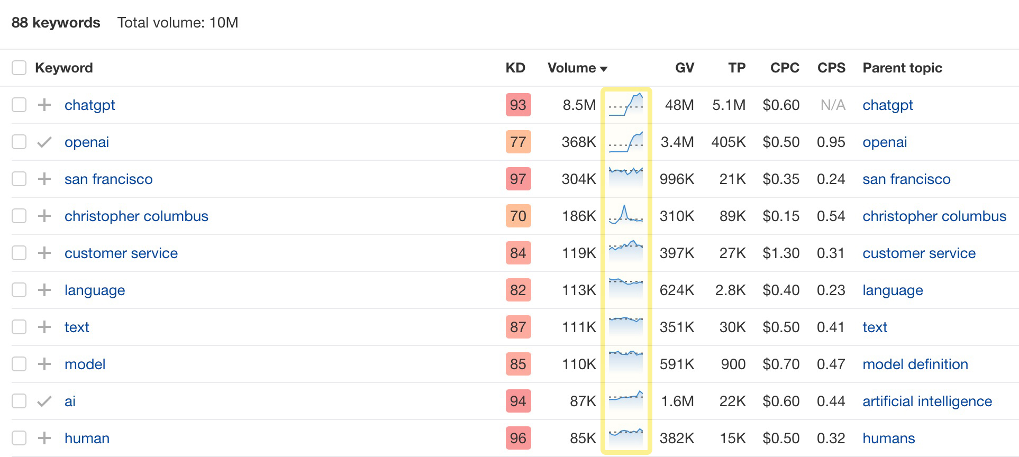Select the Total volume: 10M text
Image resolution: width=1019 pixels, height=457 pixels.
178,23
